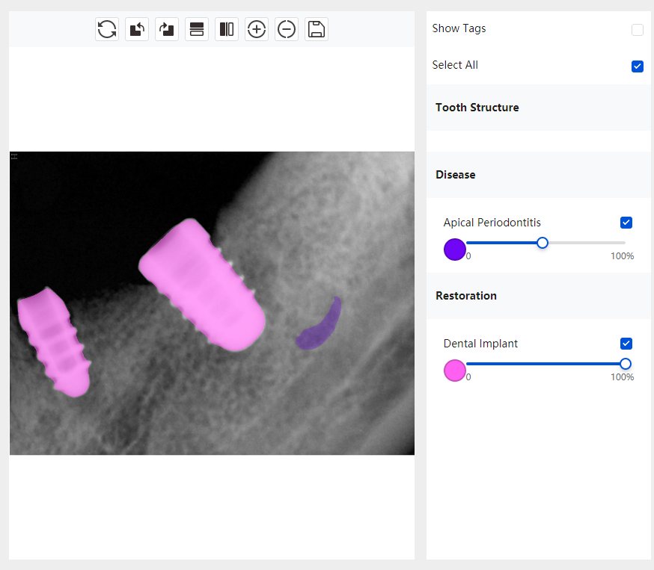Click the reset/refresh image icon

[107, 29]
